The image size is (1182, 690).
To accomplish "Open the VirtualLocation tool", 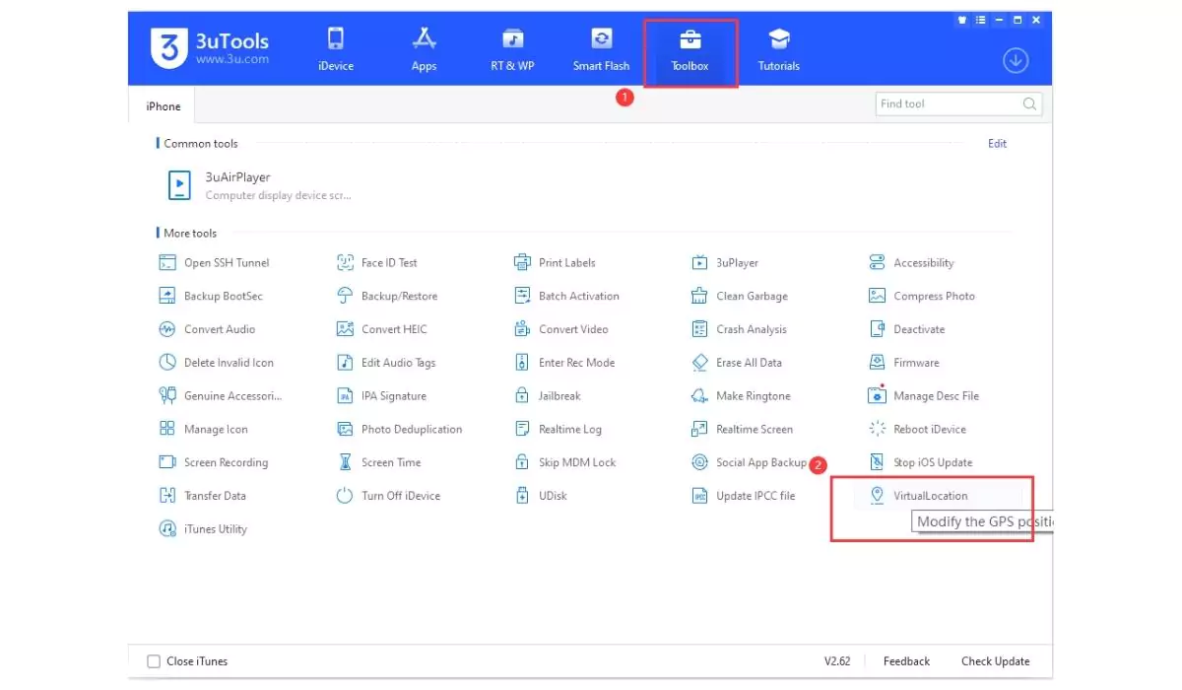I will pyautogui.click(x=918, y=496).
